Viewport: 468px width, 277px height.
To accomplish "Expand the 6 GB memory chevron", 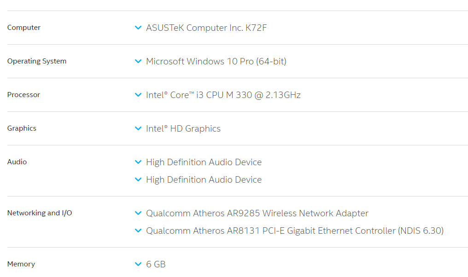I will point(138,264).
